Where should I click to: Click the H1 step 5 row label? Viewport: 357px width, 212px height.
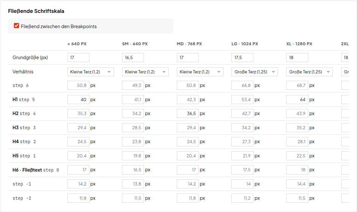pos(24,100)
